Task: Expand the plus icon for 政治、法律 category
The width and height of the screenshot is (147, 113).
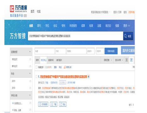Action: [13, 110]
